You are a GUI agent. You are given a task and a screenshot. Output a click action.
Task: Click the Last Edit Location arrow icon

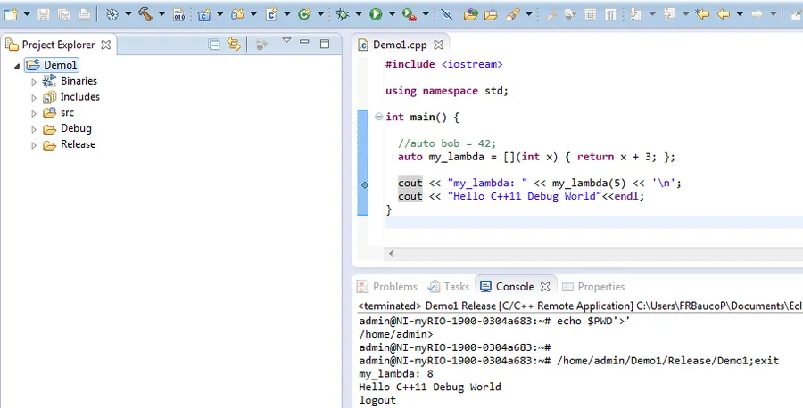(703, 14)
